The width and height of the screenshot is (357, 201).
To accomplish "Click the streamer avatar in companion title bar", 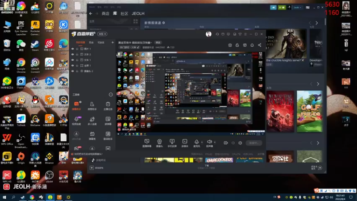I will point(208,34).
